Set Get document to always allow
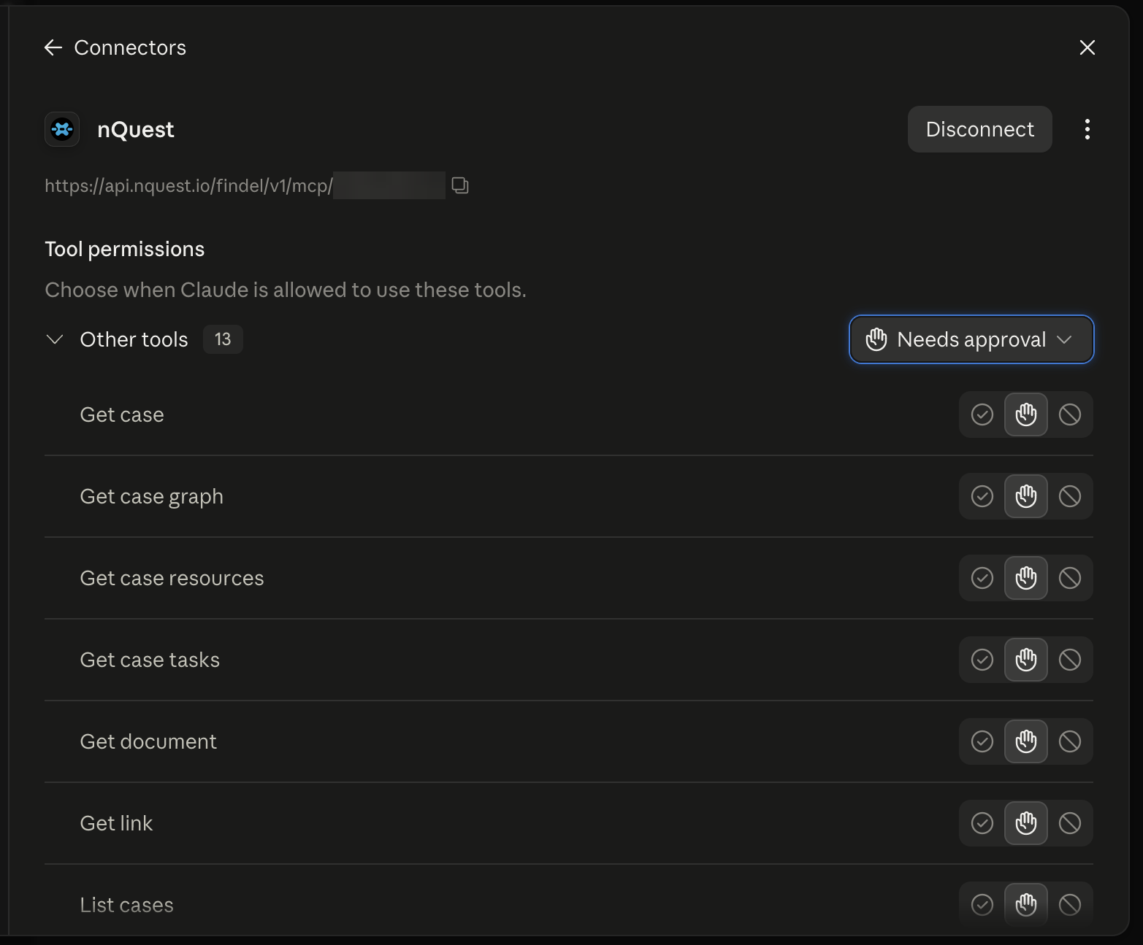Image resolution: width=1143 pixels, height=945 pixels. click(x=982, y=741)
